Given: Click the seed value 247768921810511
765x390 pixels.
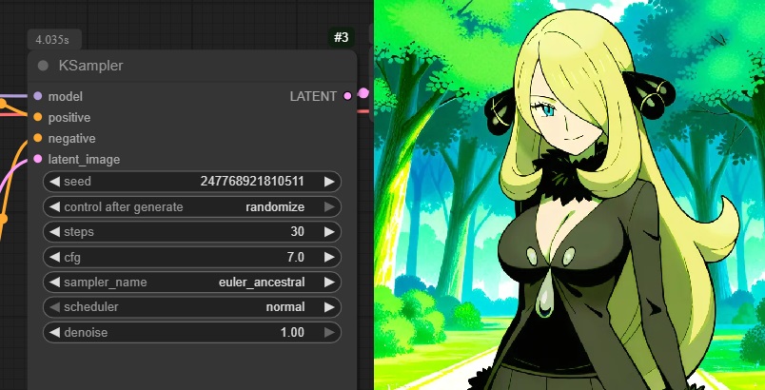Looking at the screenshot, I should [252, 182].
